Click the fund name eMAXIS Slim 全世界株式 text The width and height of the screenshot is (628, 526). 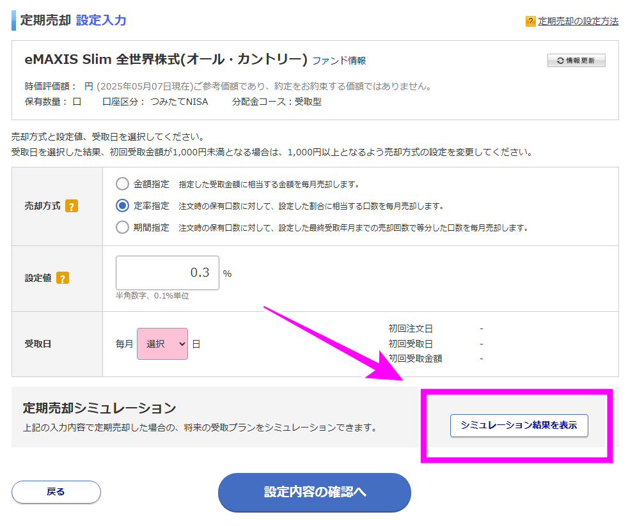pyautogui.click(x=166, y=59)
